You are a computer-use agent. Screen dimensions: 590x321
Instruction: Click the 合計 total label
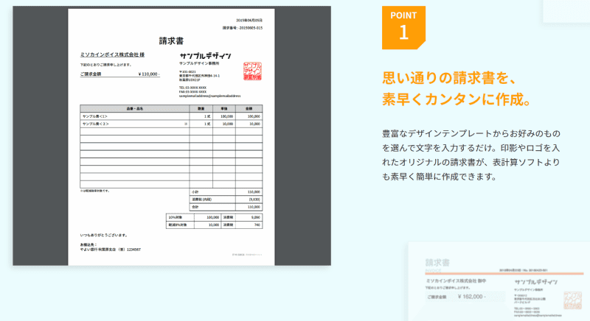coord(195,207)
